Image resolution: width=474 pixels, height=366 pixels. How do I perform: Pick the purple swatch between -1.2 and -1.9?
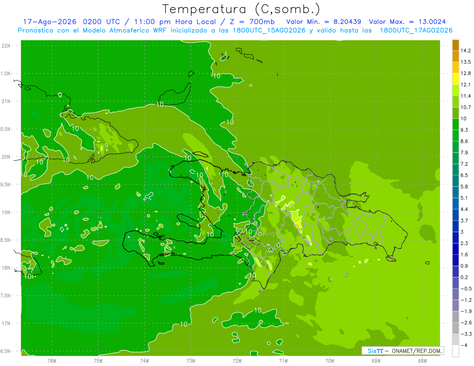[455, 305]
